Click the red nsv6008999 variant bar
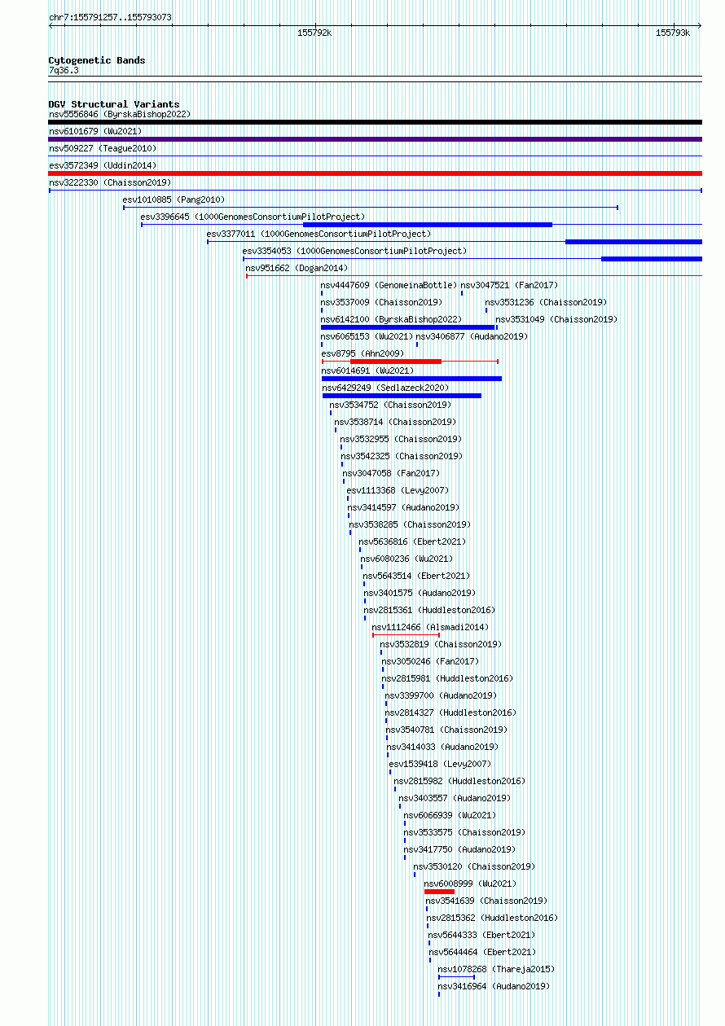The image size is (725, 1026). tap(439, 892)
